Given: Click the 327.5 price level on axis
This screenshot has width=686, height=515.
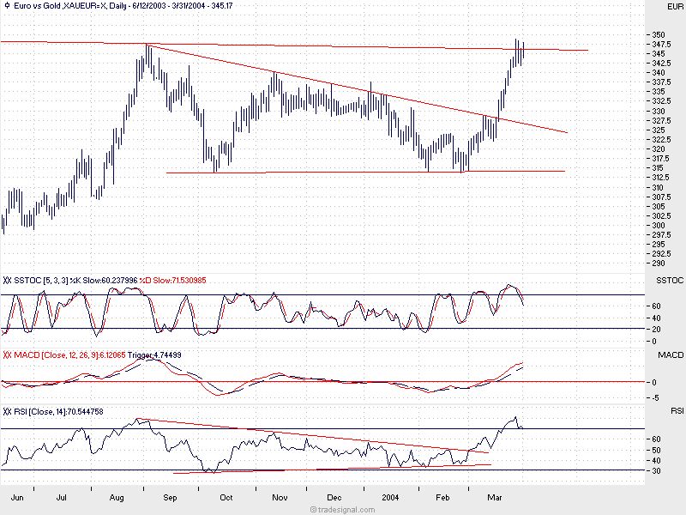Looking at the screenshot, I should tap(661, 120).
